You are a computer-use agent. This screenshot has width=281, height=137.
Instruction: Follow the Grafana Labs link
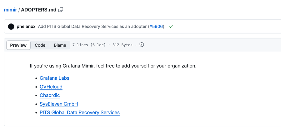click(x=54, y=78)
